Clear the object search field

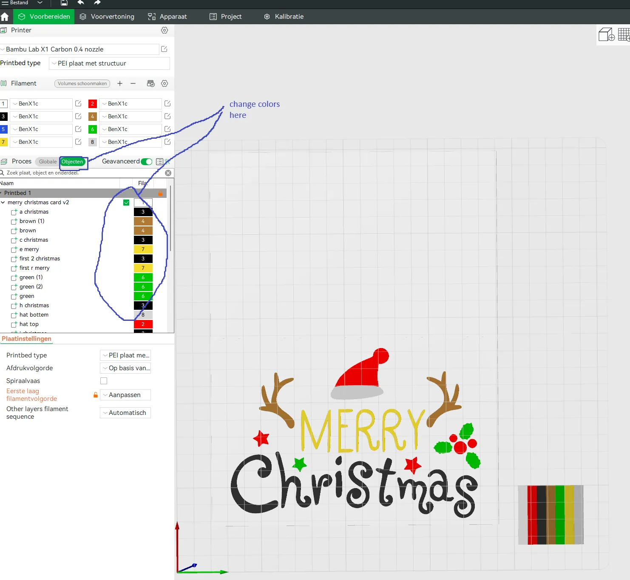tap(168, 173)
